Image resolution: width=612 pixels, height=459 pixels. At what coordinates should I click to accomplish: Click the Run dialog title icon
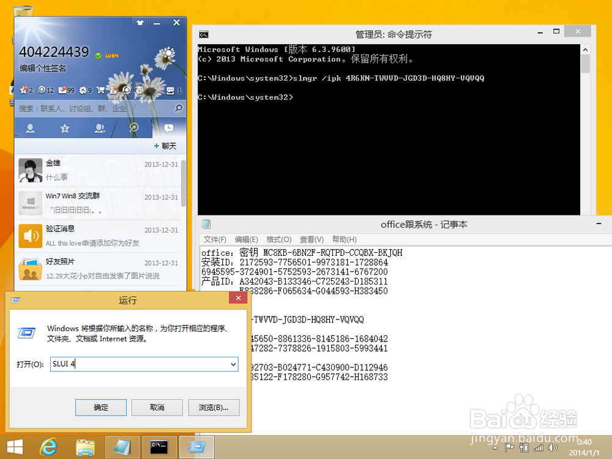click(x=16, y=300)
